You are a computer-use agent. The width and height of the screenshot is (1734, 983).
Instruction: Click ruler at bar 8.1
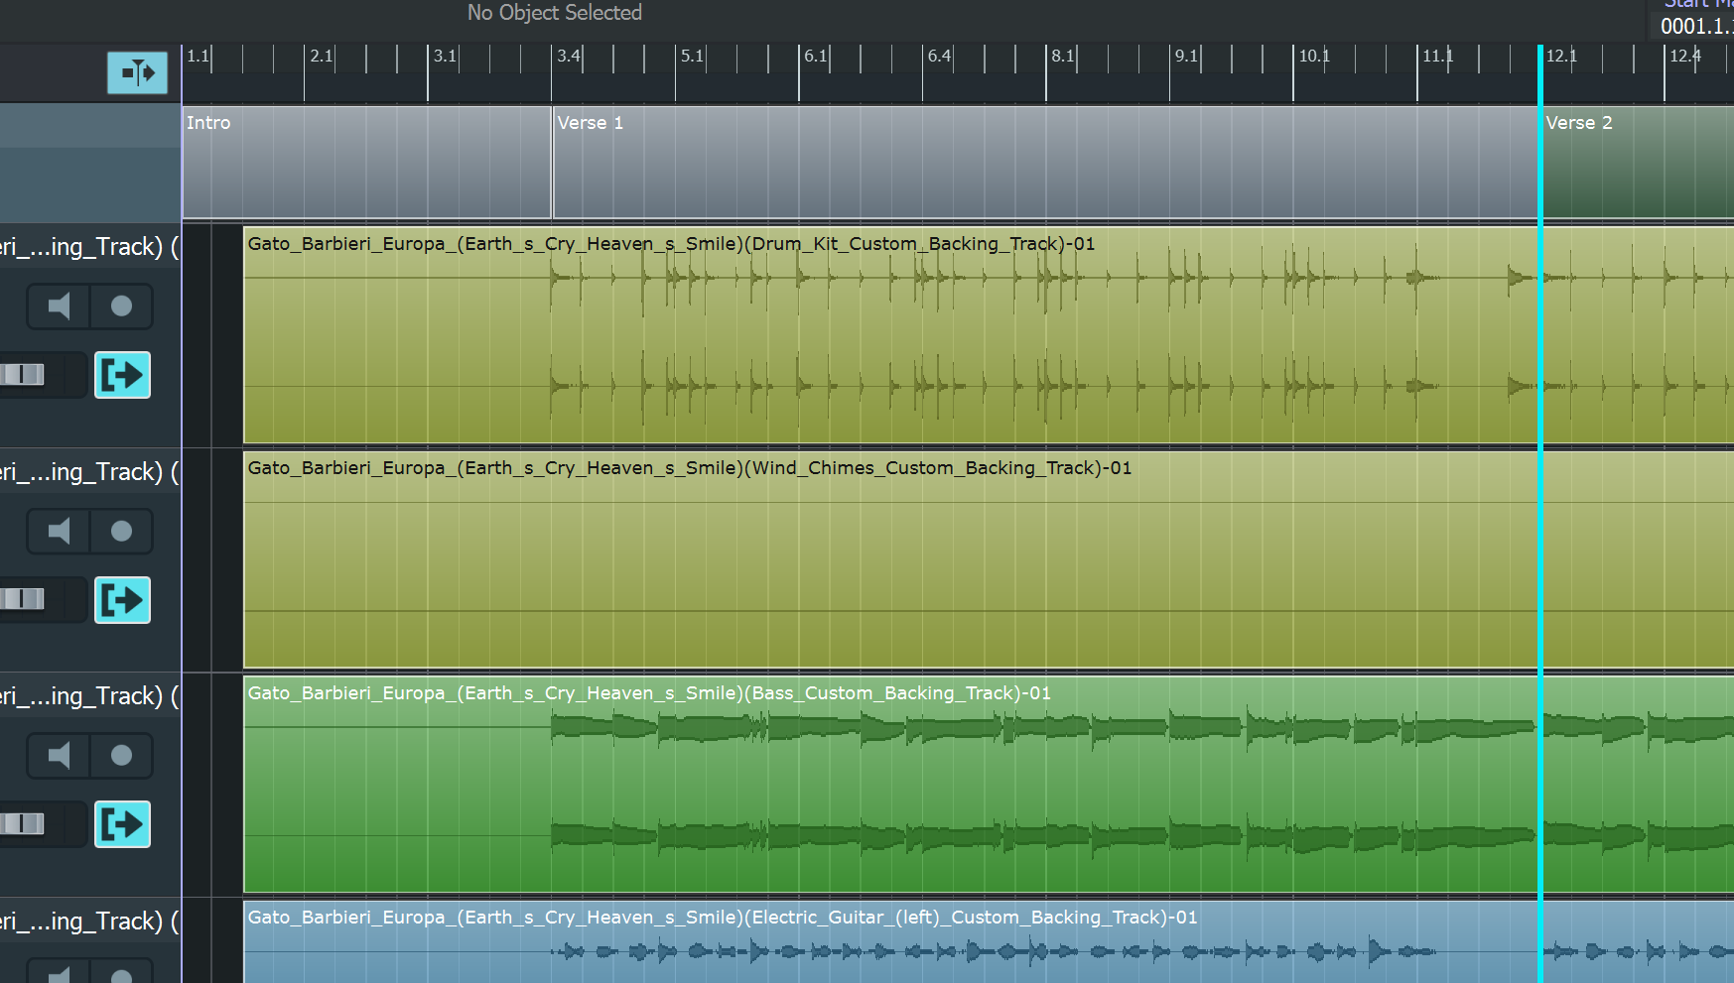(1063, 57)
